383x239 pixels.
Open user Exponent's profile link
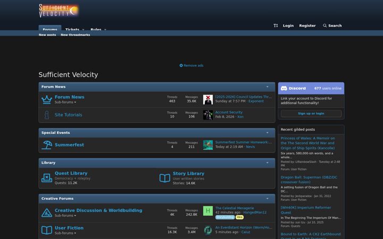click(256, 101)
